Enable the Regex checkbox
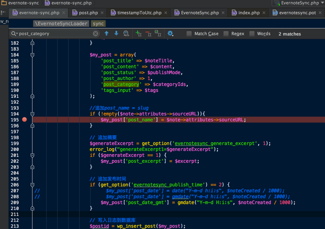Screen dimensions: 325x229 [x=226, y=34]
